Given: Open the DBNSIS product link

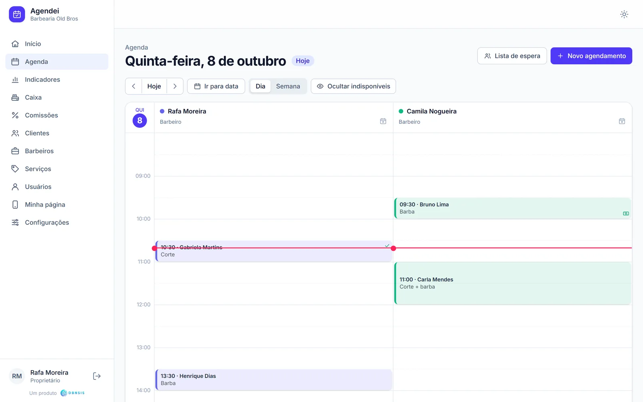Looking at the screenshot, I should coord(73,393).
